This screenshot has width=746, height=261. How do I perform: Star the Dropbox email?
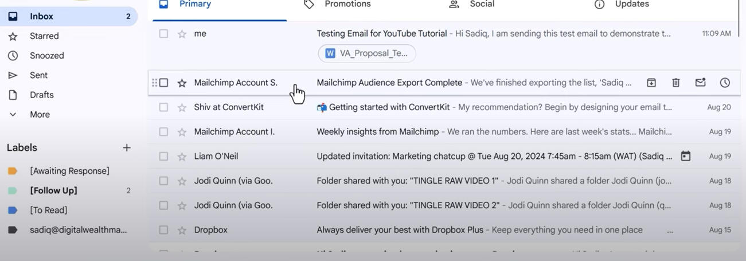pyautogui.click(x=182, y=230)
